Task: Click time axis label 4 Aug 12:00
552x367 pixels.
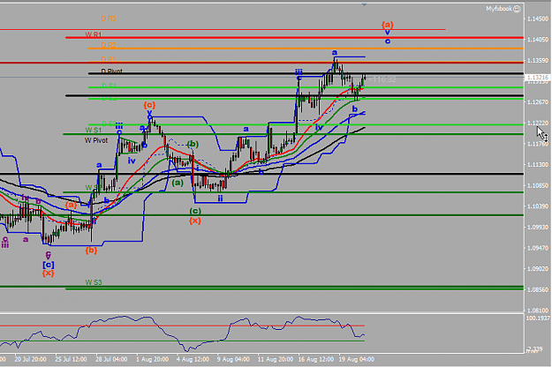Action: (193, 359)
